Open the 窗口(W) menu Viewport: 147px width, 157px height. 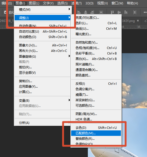click(x=117, y=3)
